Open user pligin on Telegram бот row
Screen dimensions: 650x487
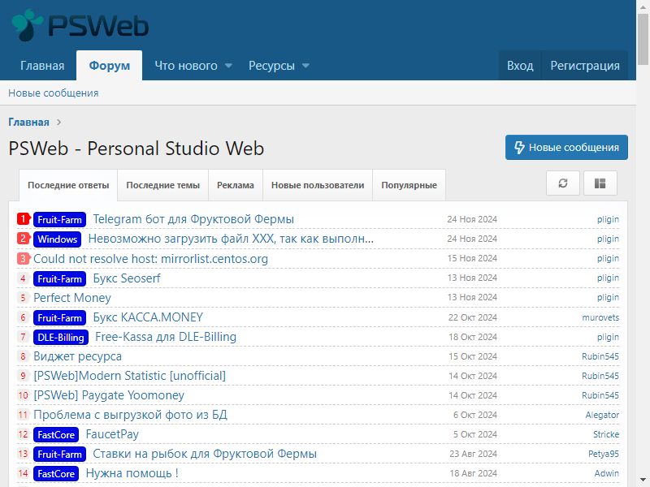[608, 219]
